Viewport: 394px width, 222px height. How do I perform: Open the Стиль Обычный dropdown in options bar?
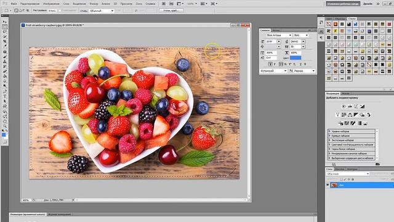coord(102,11)
